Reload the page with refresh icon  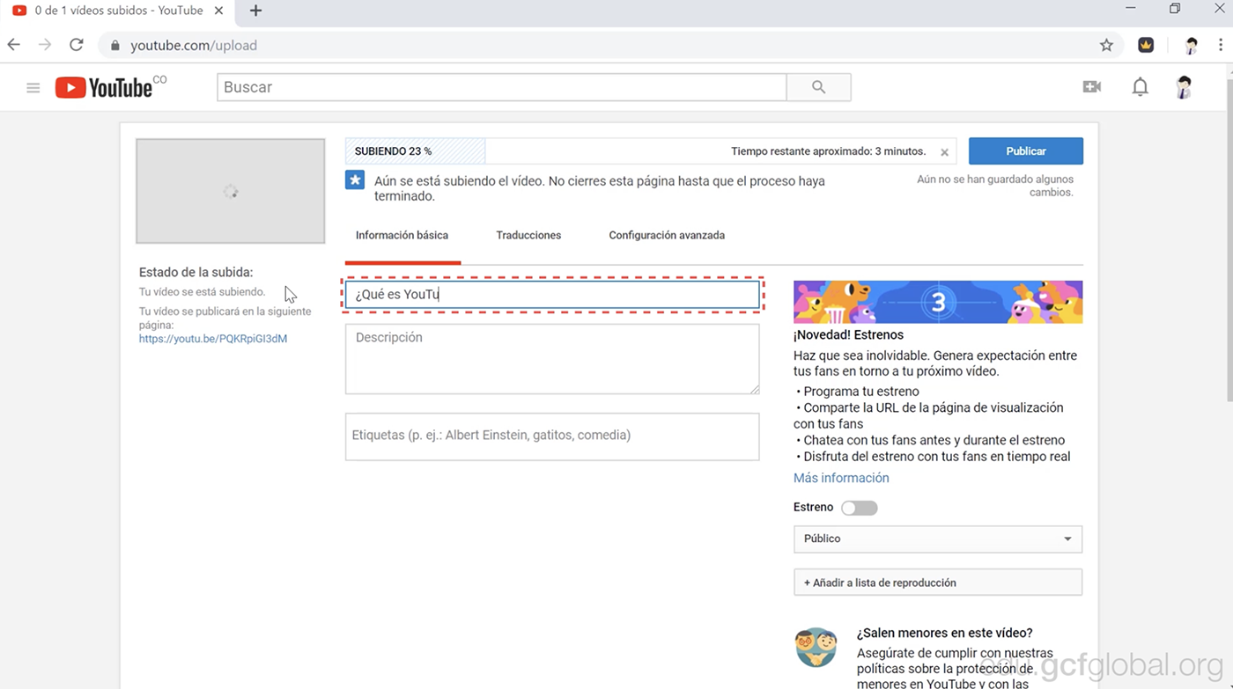pyautogui.click(x=77, y=45)
